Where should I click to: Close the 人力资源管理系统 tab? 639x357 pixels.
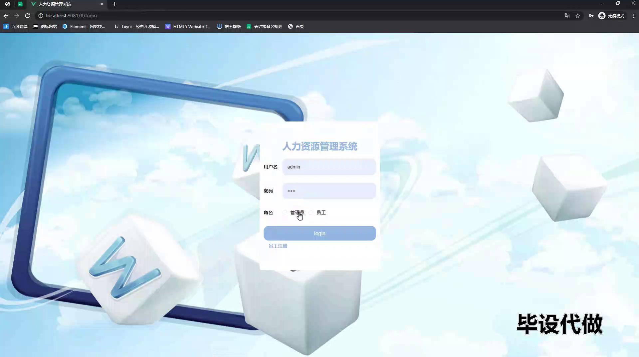tap(102, 4)
